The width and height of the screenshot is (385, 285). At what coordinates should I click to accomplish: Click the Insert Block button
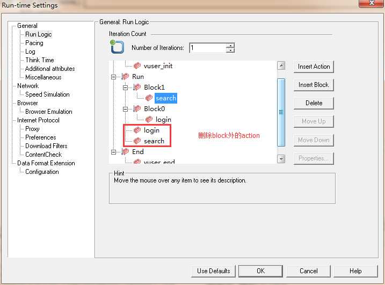click(314, 85)
